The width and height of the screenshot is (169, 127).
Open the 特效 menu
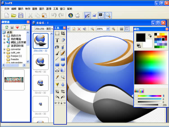28,9
